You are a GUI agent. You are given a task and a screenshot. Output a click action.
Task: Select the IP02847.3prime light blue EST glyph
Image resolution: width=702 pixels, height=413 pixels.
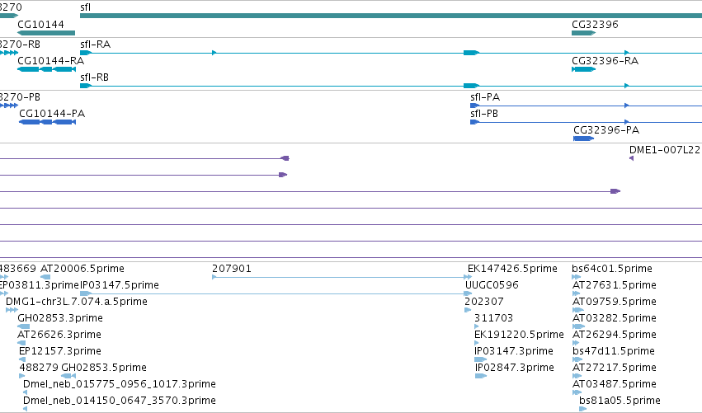(481, 376)
